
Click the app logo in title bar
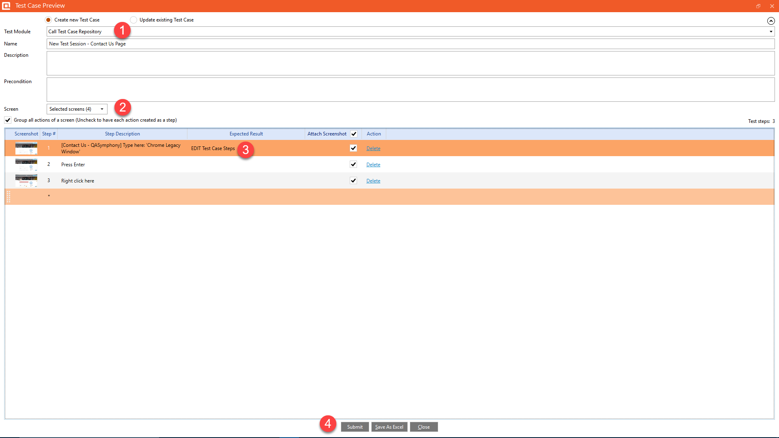pyautogui.click(x=6, y=6)
